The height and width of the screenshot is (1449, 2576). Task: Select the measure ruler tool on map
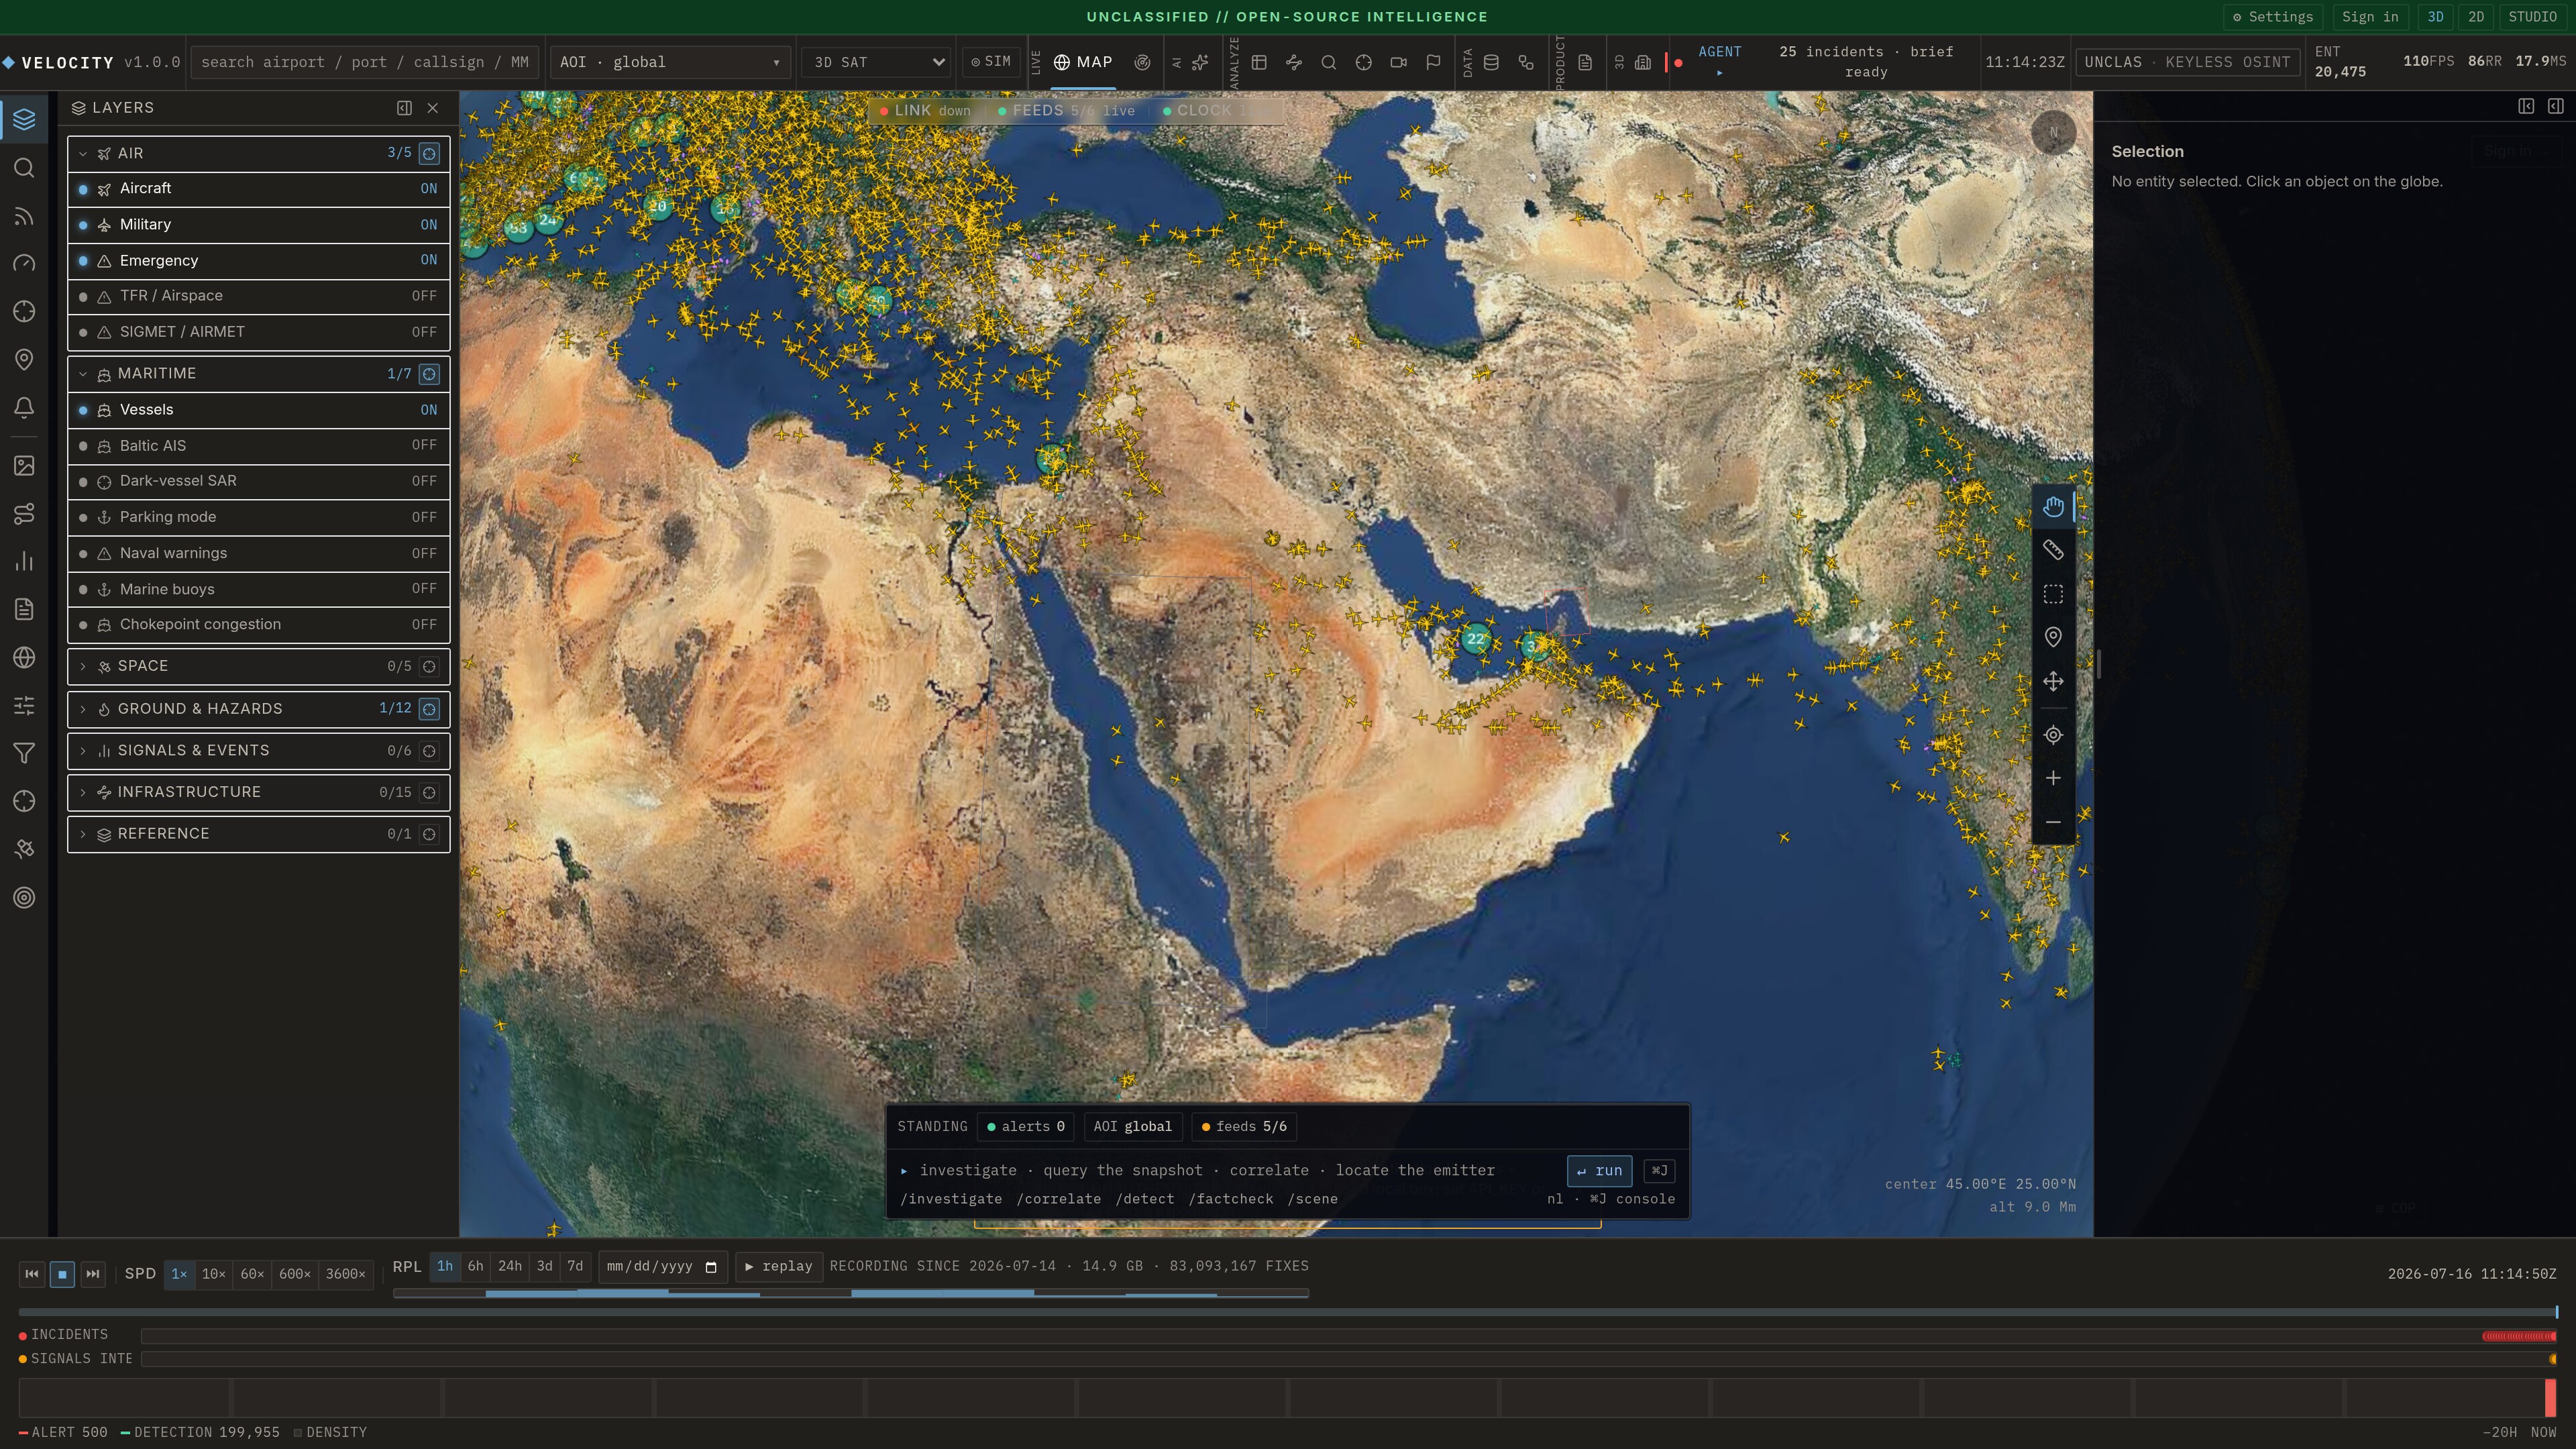pos(2052,550)
